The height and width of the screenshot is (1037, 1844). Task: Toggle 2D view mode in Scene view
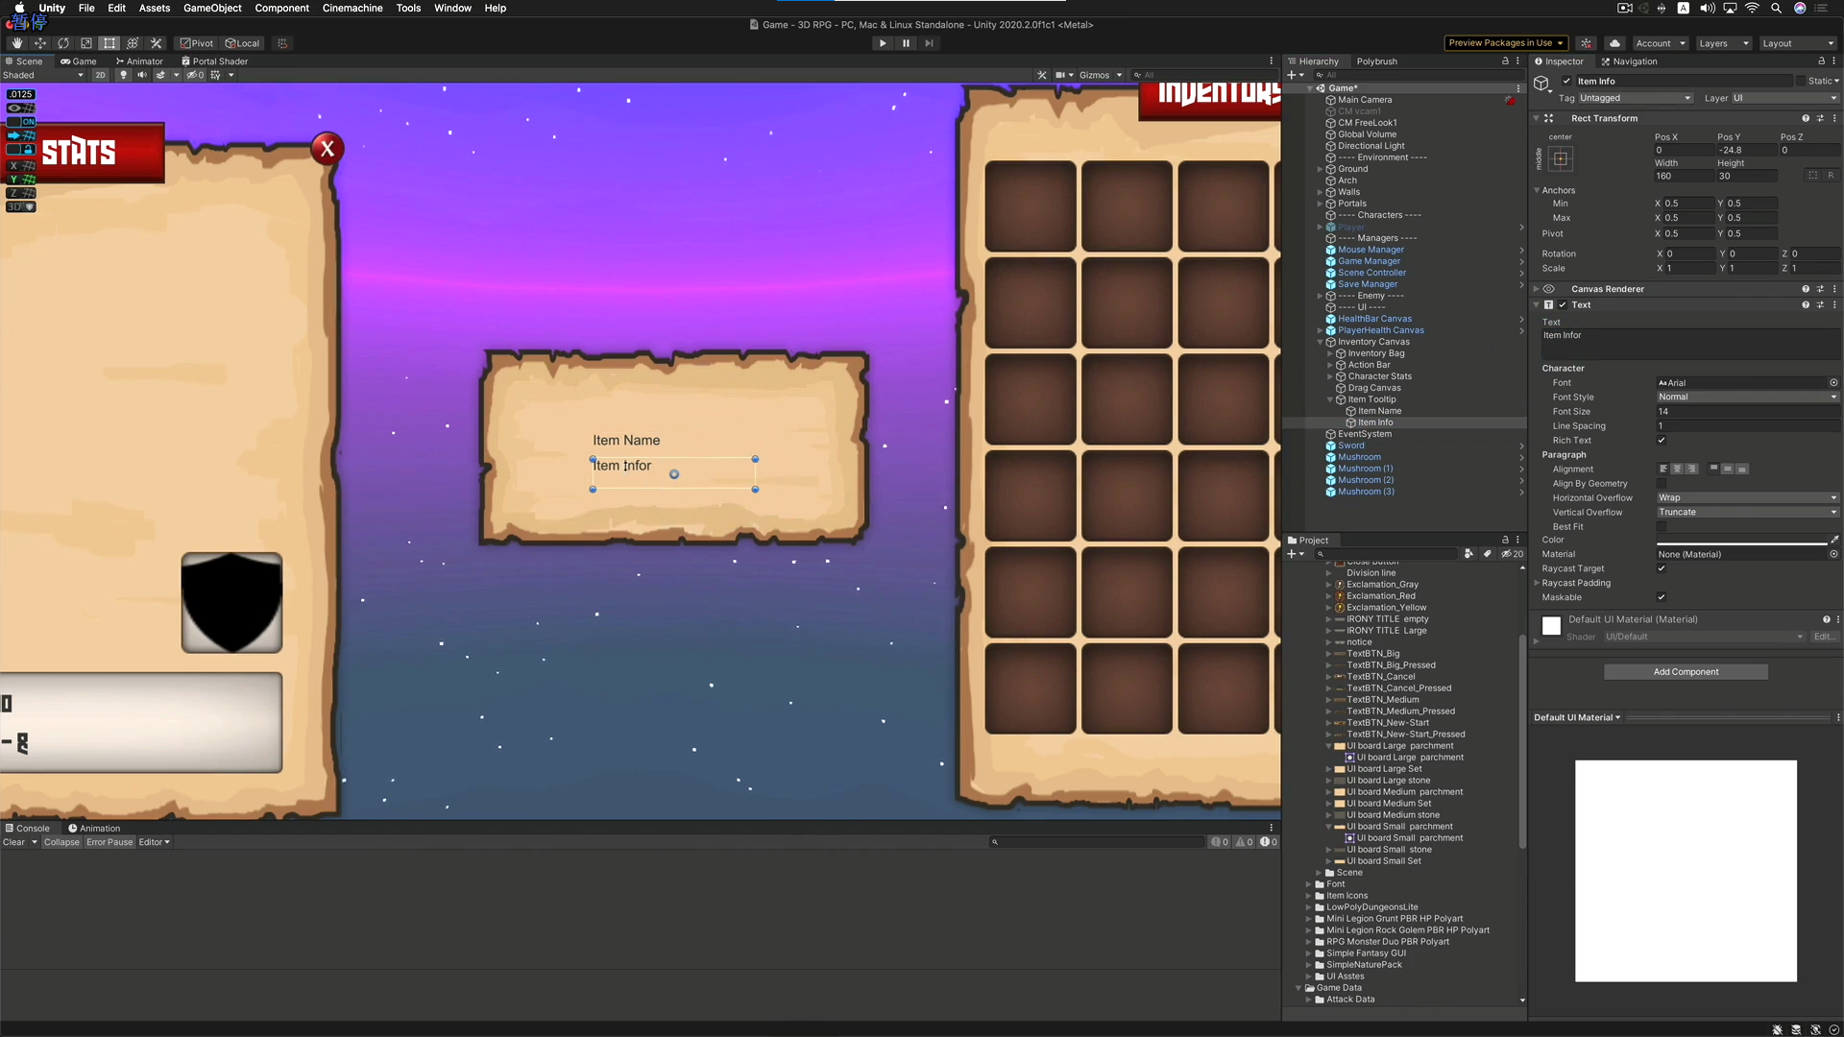click(x=101, y=75)
